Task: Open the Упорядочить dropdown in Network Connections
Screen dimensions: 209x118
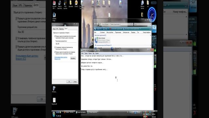Action: (98, 29)
